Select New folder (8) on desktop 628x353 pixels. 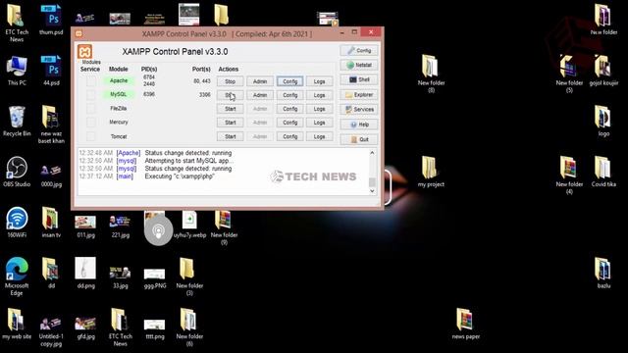point(431,75)
